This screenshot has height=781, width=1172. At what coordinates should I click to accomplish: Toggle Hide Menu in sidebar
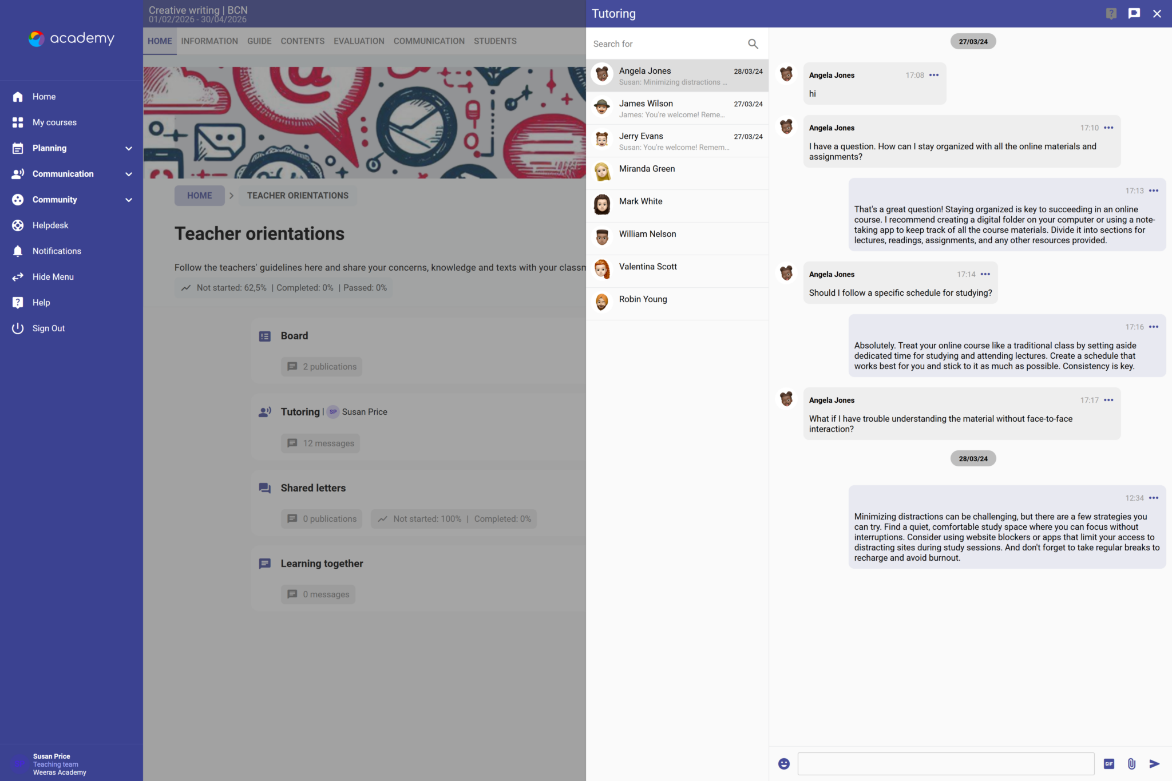tap(53, 277)
